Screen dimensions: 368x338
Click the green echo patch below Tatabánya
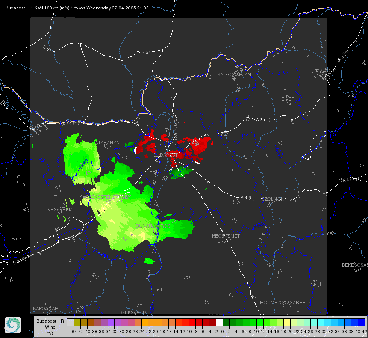tap(81, 160)
